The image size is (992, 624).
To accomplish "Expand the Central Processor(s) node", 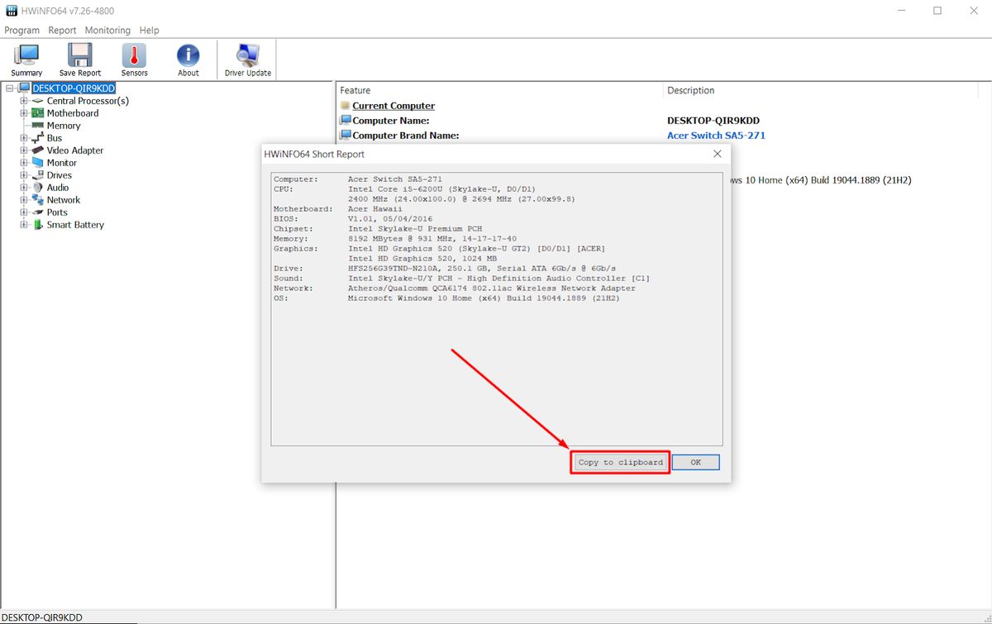I will coord(24,101).
